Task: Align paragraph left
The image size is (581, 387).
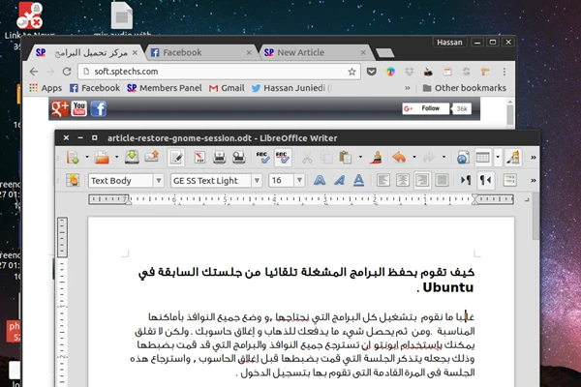Action: [x=383, y=180]
